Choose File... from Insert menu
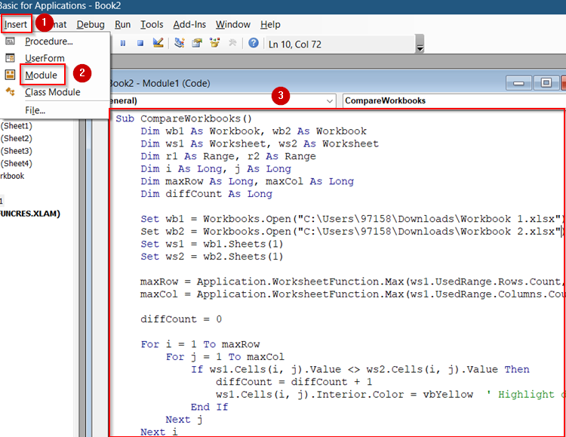 35,110
